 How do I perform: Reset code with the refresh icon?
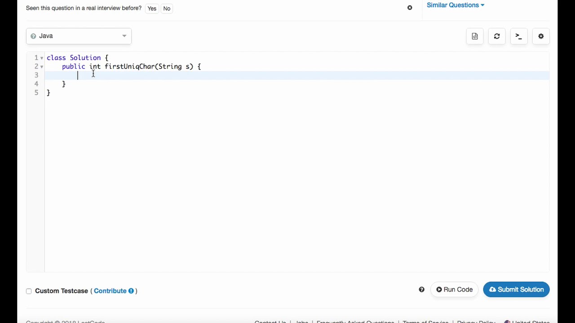(x=497, y=36)
